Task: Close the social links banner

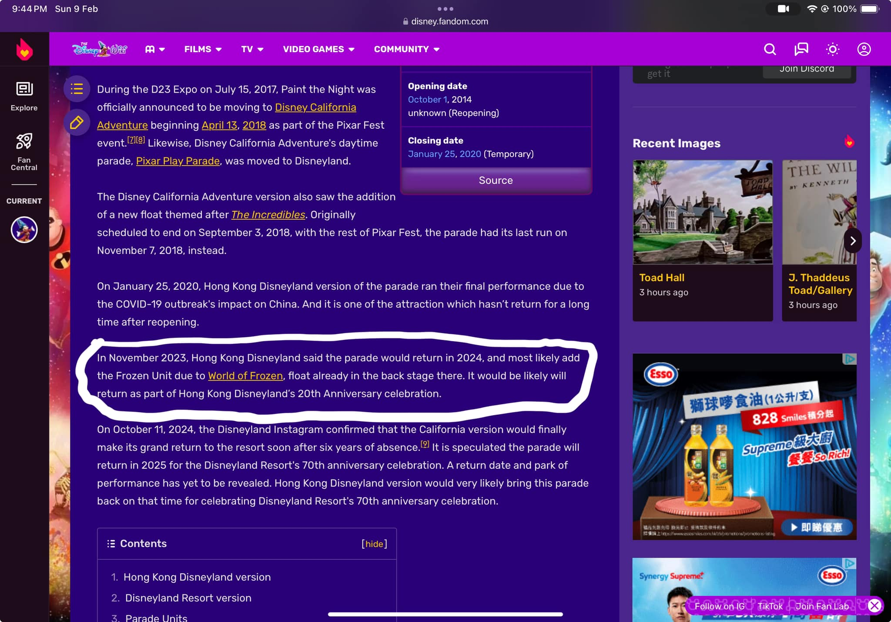Action: pyautogui.click(x=874, y=605)
